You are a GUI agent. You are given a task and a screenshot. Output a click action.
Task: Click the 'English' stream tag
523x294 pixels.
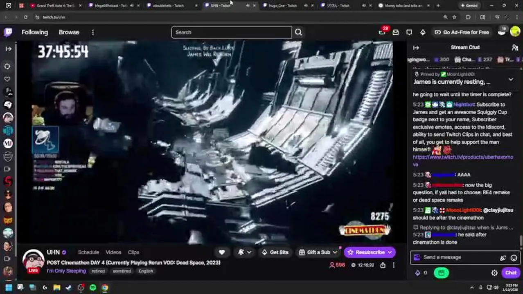click(146, 271)
